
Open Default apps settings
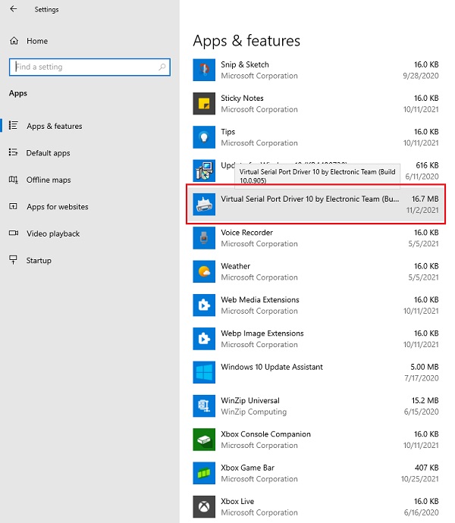48,153
